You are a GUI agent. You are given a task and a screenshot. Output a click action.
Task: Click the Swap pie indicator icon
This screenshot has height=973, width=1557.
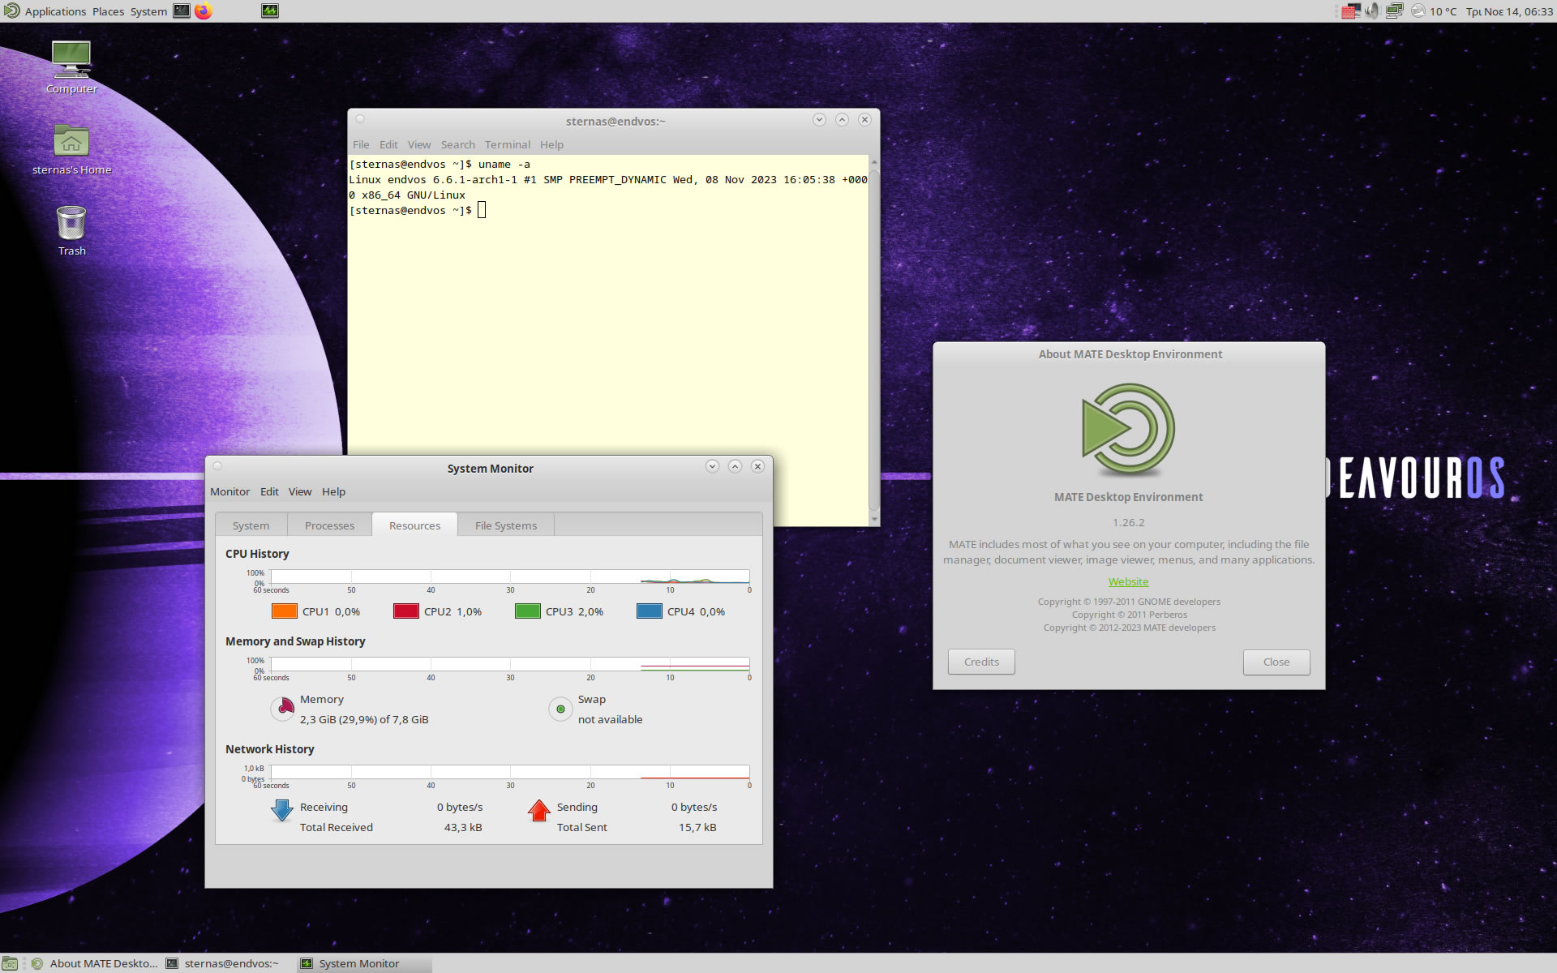click(560, 709)
